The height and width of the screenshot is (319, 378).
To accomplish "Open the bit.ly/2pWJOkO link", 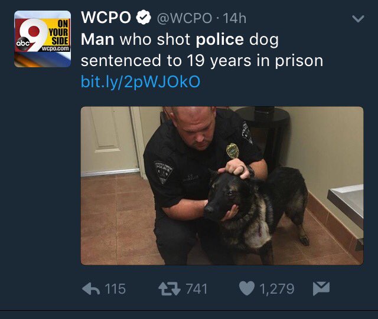I will [x=141, y=82].
